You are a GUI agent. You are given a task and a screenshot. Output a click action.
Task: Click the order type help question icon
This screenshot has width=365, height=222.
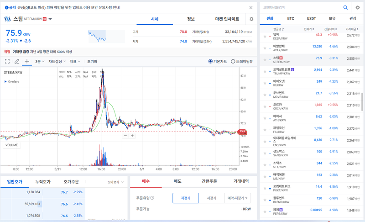152,198
